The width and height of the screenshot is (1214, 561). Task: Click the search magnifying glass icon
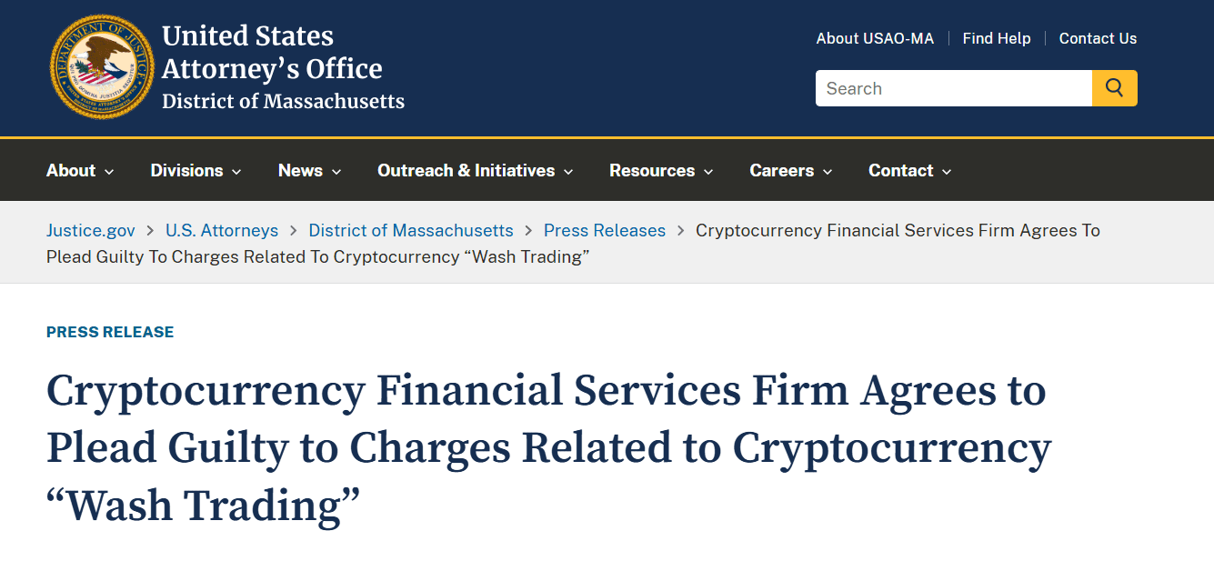(1114, 87)
